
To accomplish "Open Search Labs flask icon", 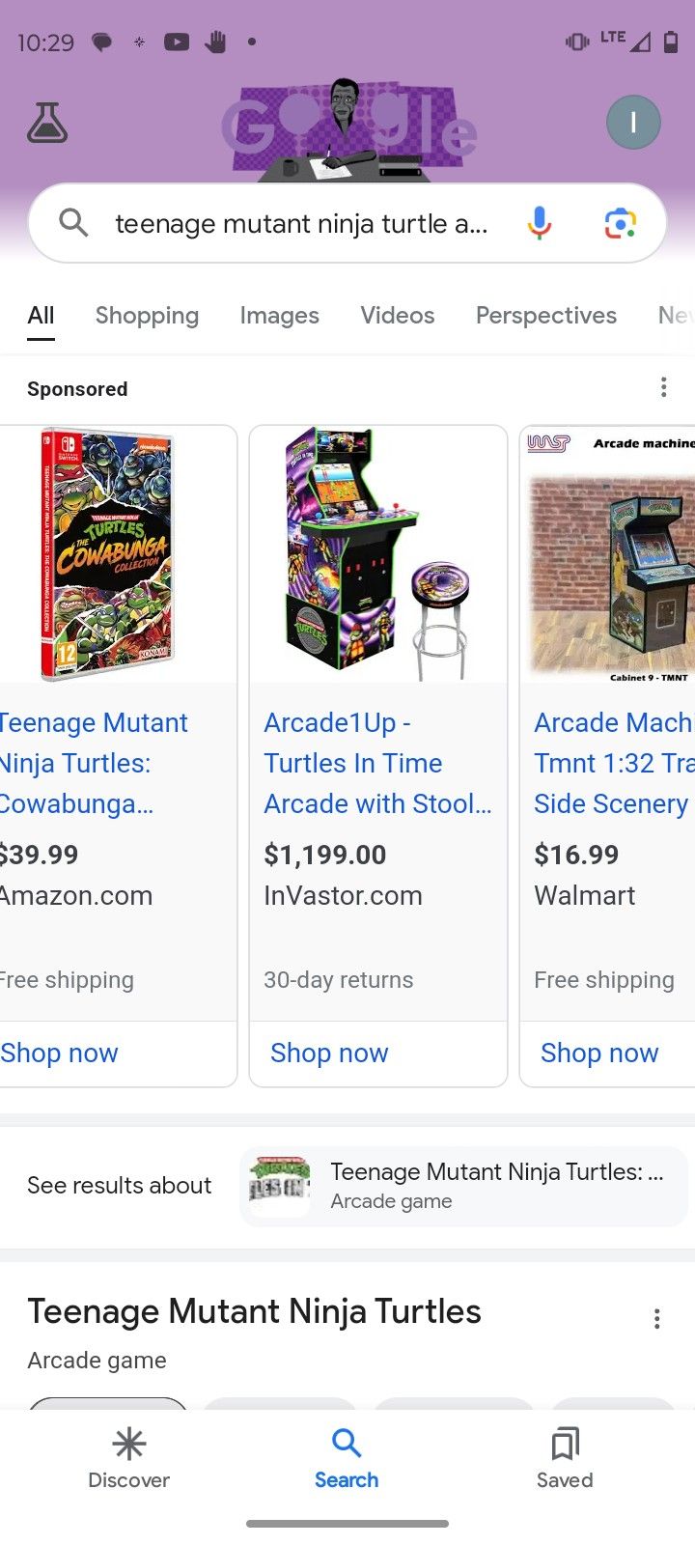I will click(47, 123).
